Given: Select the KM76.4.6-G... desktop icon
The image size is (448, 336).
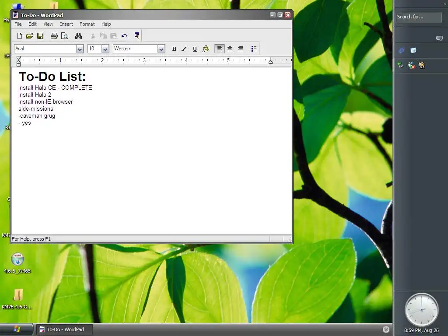Looking at the screenshot, I should coord(17,299).
